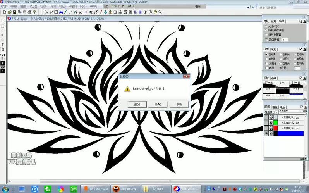309x193 pixels.
Task: Switch to the 填充 tab in layers panel
Action: click(x=275, y=107)
